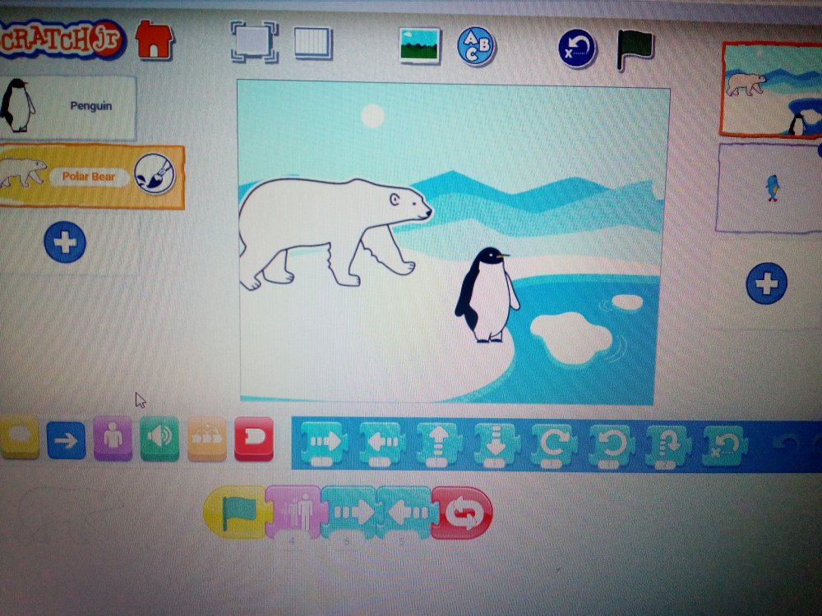Show the orange control blocks category

coord(206,439)
